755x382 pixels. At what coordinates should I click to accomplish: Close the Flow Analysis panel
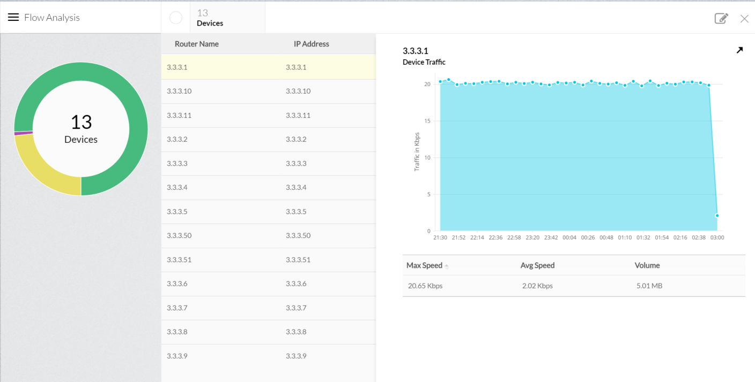pyautogui.click(x=744, y=19)
